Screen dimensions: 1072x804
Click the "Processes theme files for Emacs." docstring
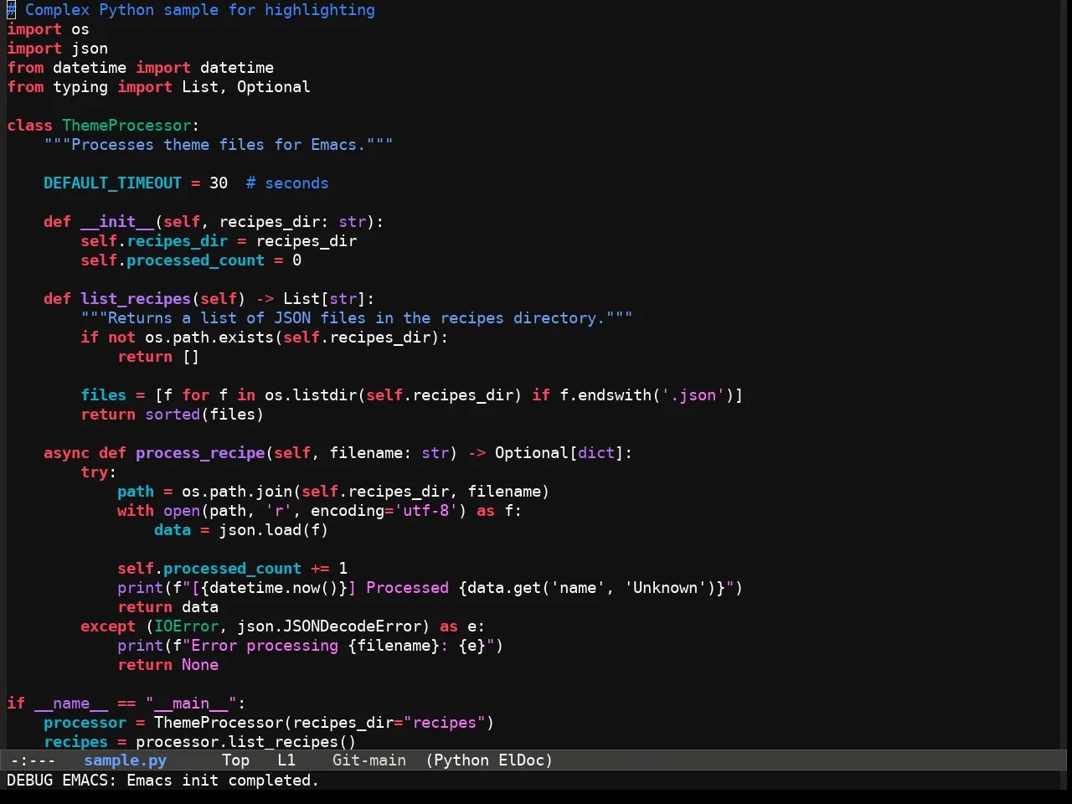click(218, 145)
